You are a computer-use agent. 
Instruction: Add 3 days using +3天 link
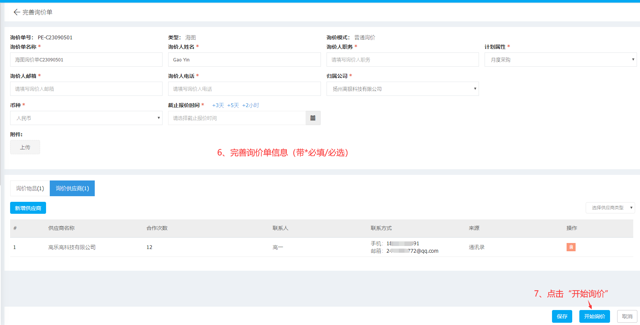point(218,106)
